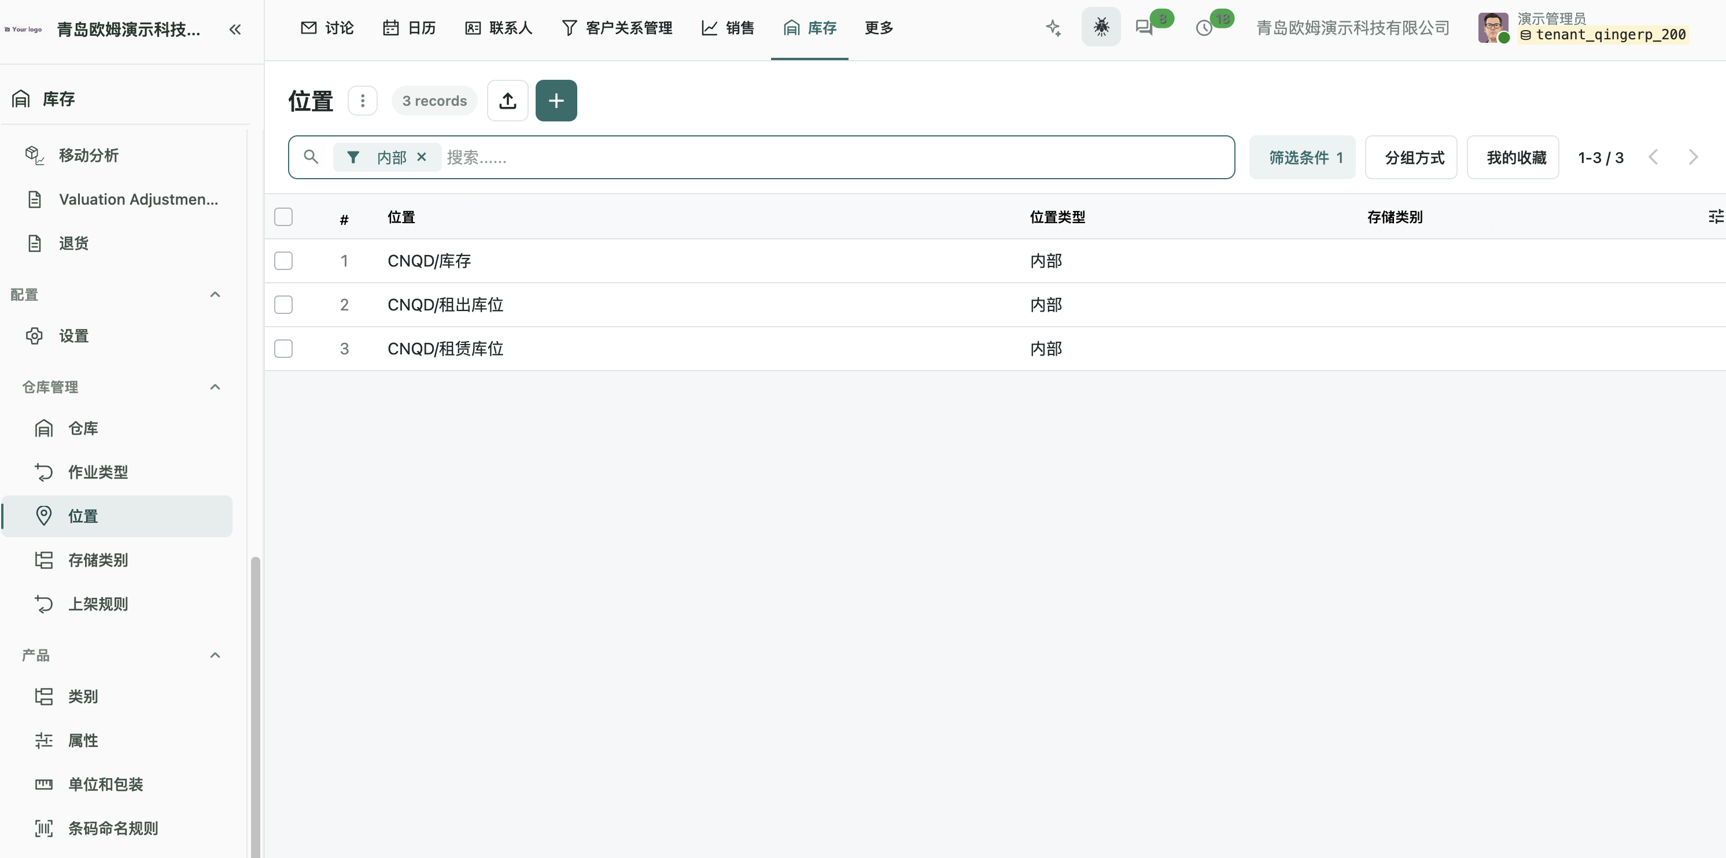
Task: Collapse the sidebar with double-chevron icon
Action: pyautogui.click(x=234, y=29)
